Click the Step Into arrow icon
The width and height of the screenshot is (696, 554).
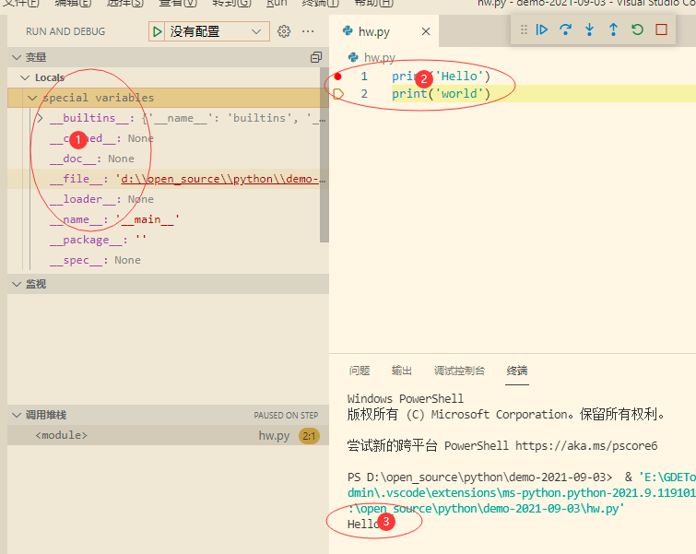590,29
